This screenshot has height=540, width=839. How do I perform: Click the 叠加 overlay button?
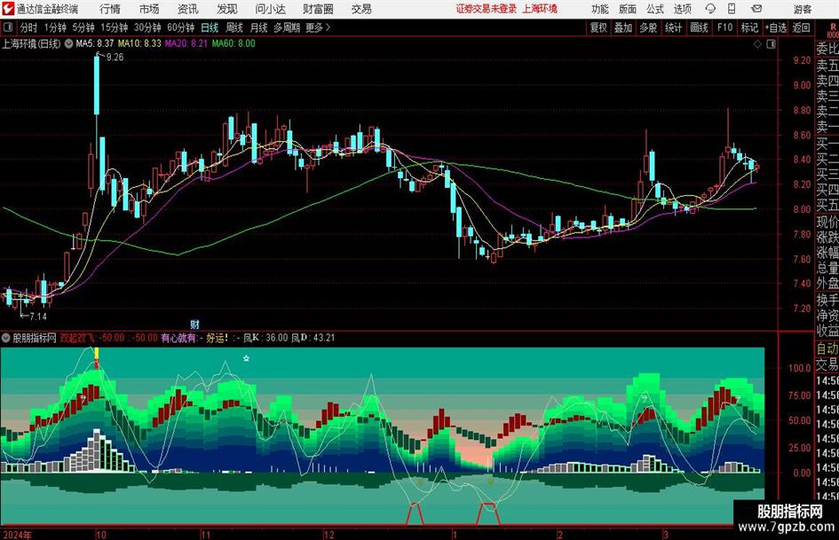pos(623,27)
